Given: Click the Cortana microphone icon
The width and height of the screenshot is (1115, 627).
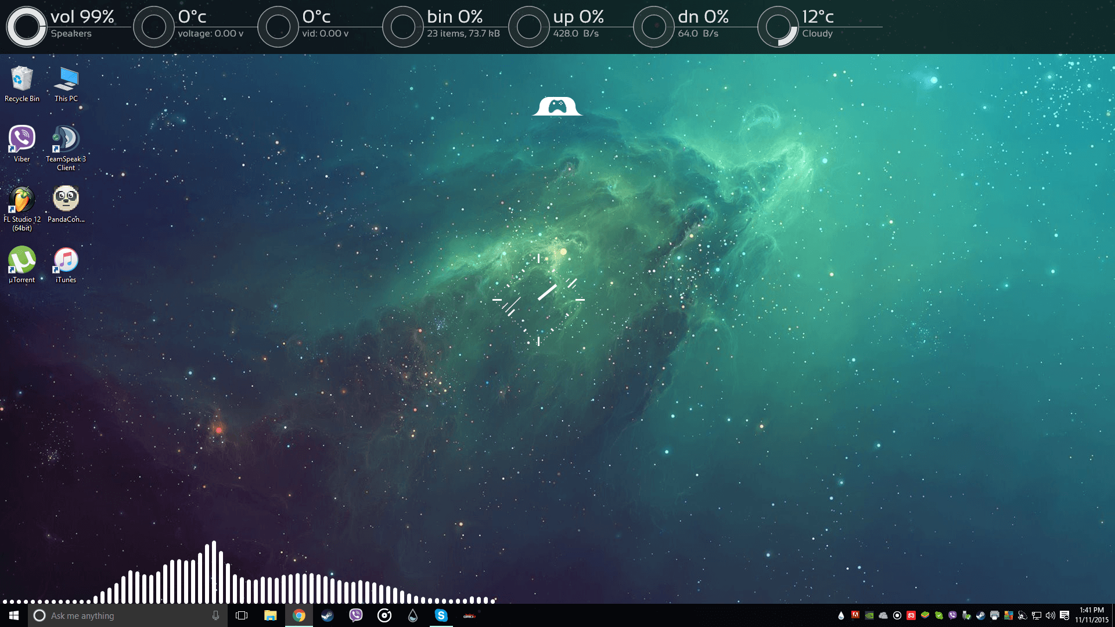Looking at the screenshot, I should 216,615.
